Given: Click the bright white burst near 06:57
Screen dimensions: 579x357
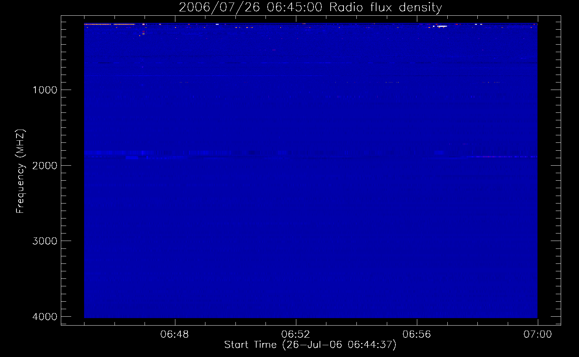Looking at the screenshot, I should 442,26.
